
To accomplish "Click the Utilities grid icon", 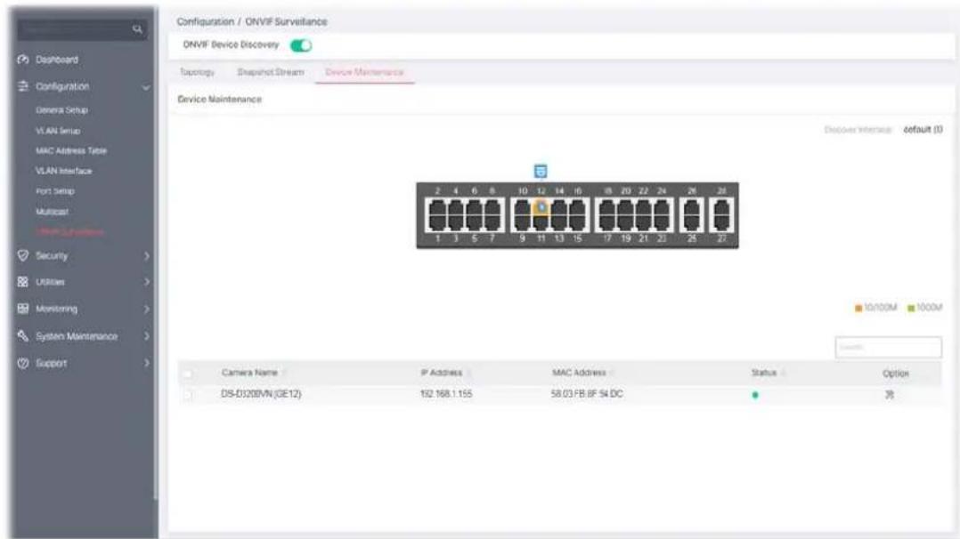I will coord(23,282).
